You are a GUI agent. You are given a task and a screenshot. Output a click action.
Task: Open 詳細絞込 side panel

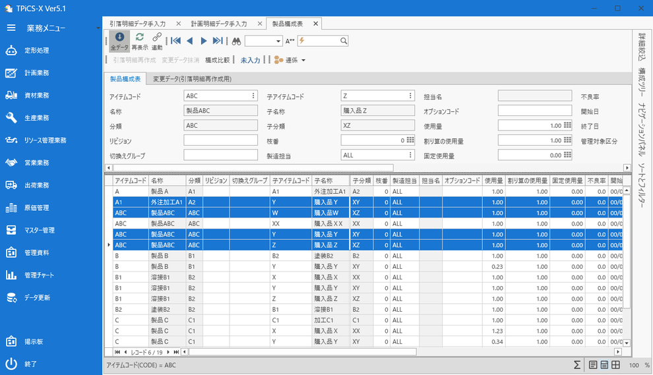tap(642, 47)
